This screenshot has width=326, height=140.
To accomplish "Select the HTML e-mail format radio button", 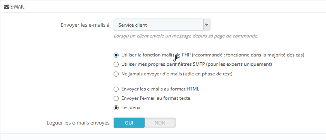I will 116,89.
